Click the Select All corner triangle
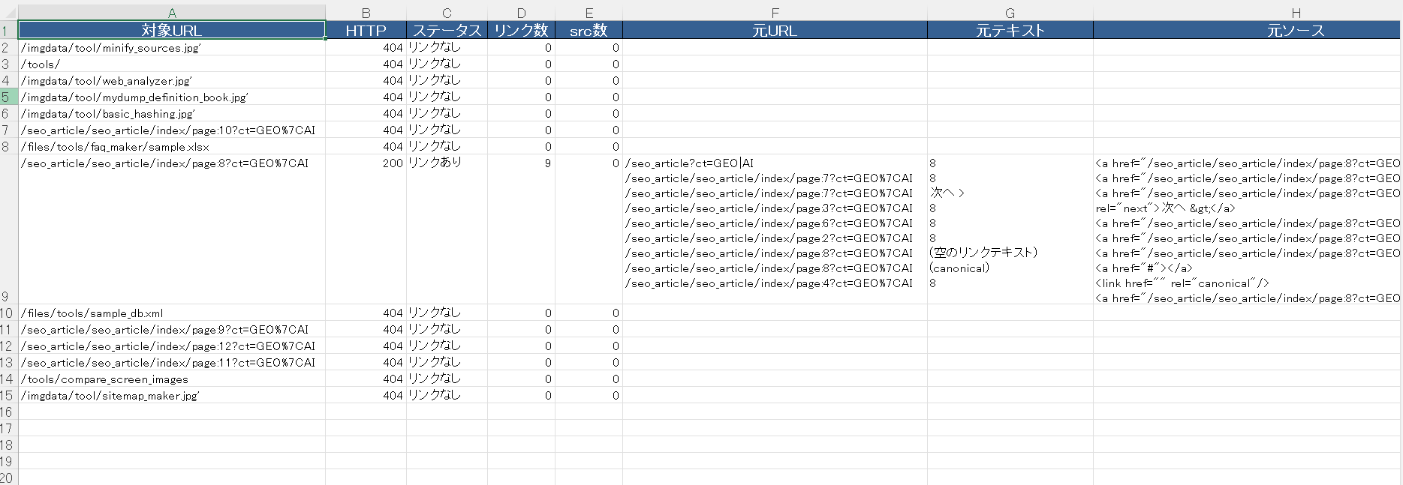This screenshot has height=485, width=1403. pyautogui.click(x=9, y=13)
